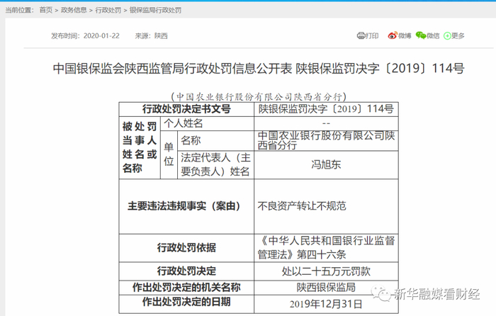Click the -- value beside 个人姓名
This screenshot has height=316, width=496.
pyautogui.click(x=326, y=123)
